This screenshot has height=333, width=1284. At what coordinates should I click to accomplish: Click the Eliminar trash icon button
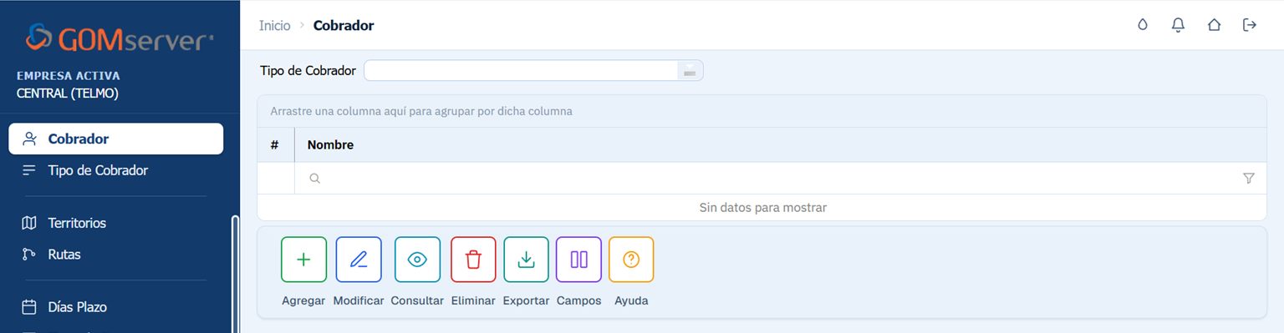[473, 260]
